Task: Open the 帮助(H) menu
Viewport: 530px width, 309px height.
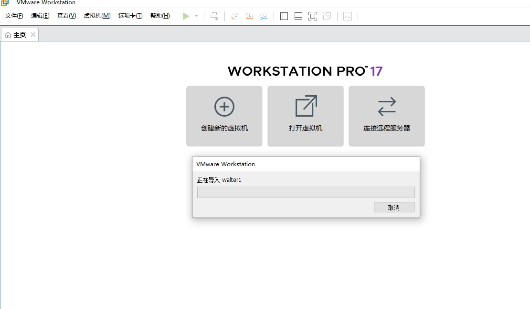Action: (160, 16)
